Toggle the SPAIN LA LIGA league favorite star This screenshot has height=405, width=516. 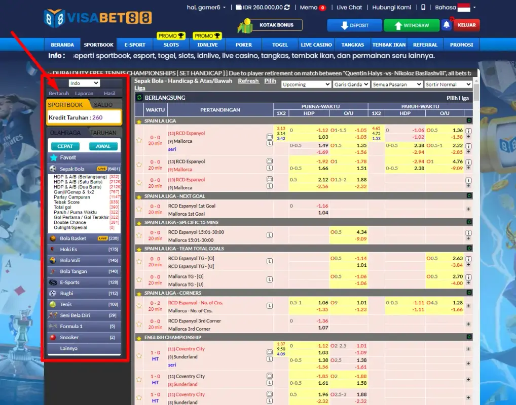pos(139,121)
